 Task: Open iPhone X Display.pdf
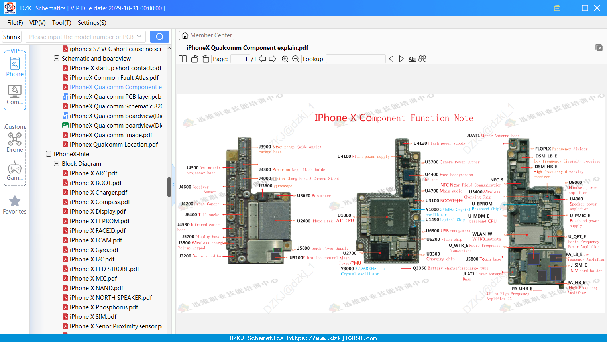pos(98,212)
